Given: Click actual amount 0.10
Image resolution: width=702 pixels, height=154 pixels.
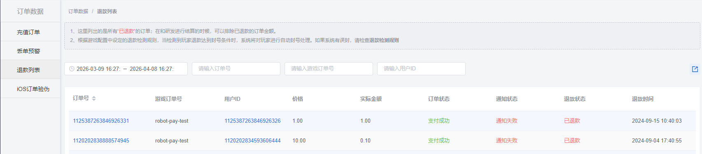Looking at the screenshot, I should [x=365, y=140].
